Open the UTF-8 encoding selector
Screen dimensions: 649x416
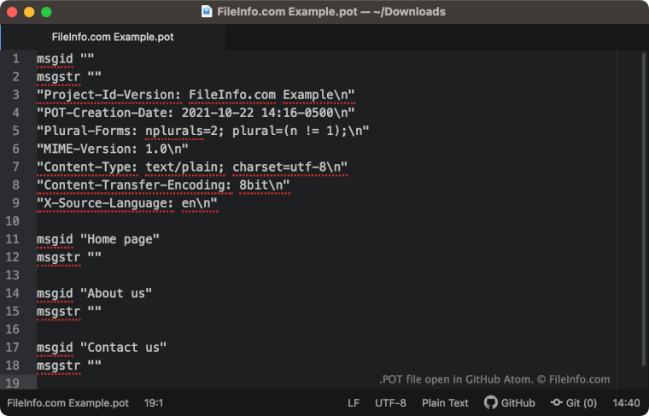tap(390, 402)
